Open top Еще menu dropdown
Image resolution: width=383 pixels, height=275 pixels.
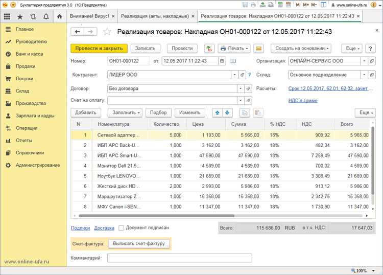[x=352, y=49]
